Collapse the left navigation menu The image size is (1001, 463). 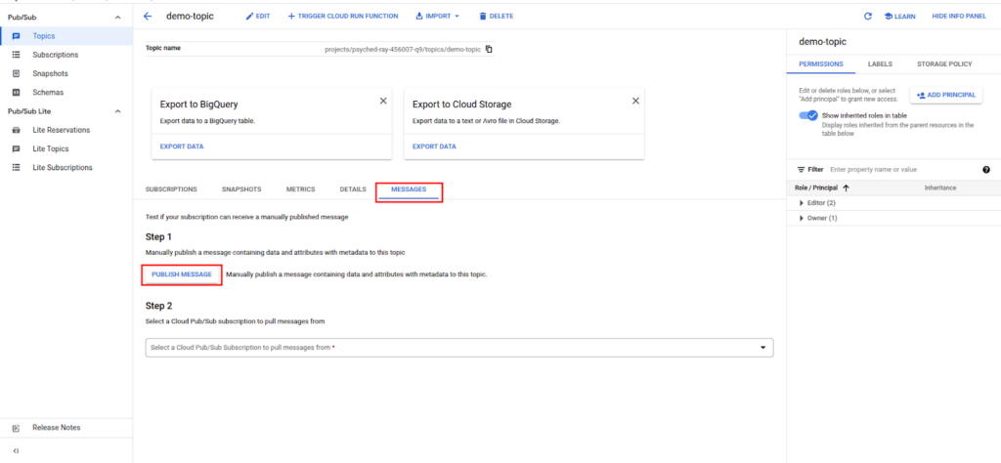click(x=16, y=451)
